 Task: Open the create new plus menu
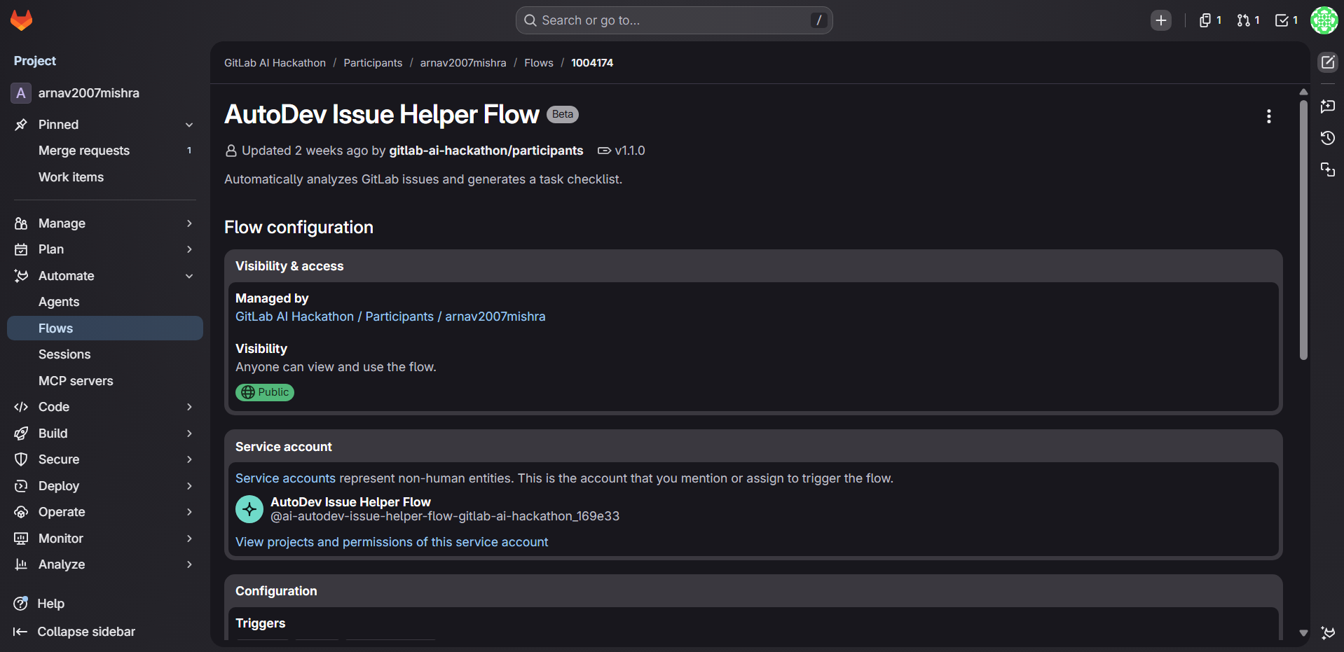pyautogui.click(x=1160, y=20)
